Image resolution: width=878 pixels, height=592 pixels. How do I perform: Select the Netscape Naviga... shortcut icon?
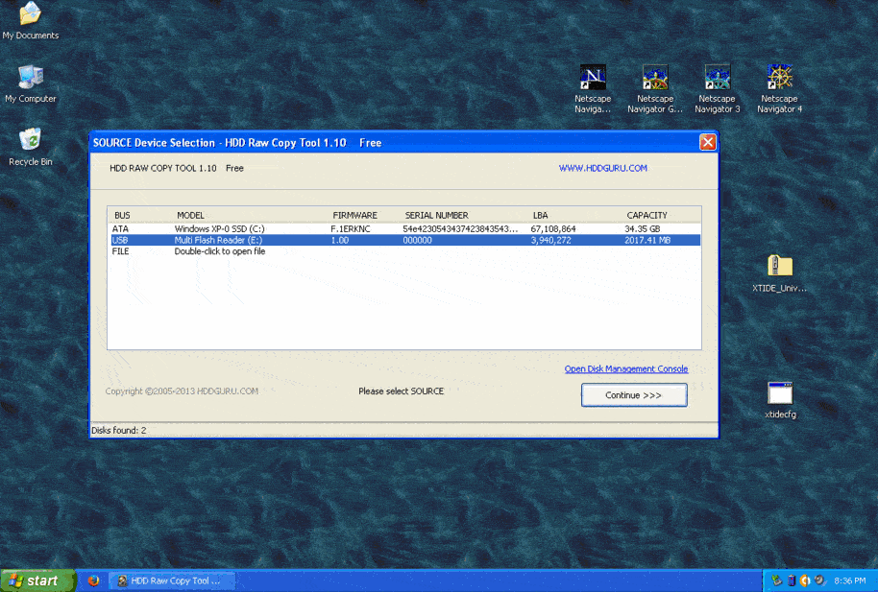point(593,88)
